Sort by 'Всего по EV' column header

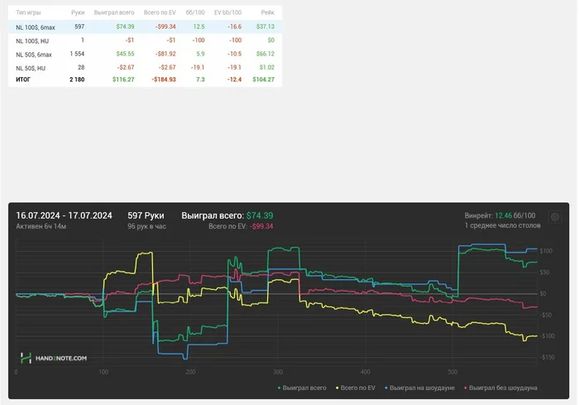(160, 12)
